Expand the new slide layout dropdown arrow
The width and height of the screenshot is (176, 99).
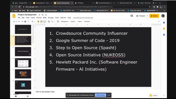click(16, 22)
